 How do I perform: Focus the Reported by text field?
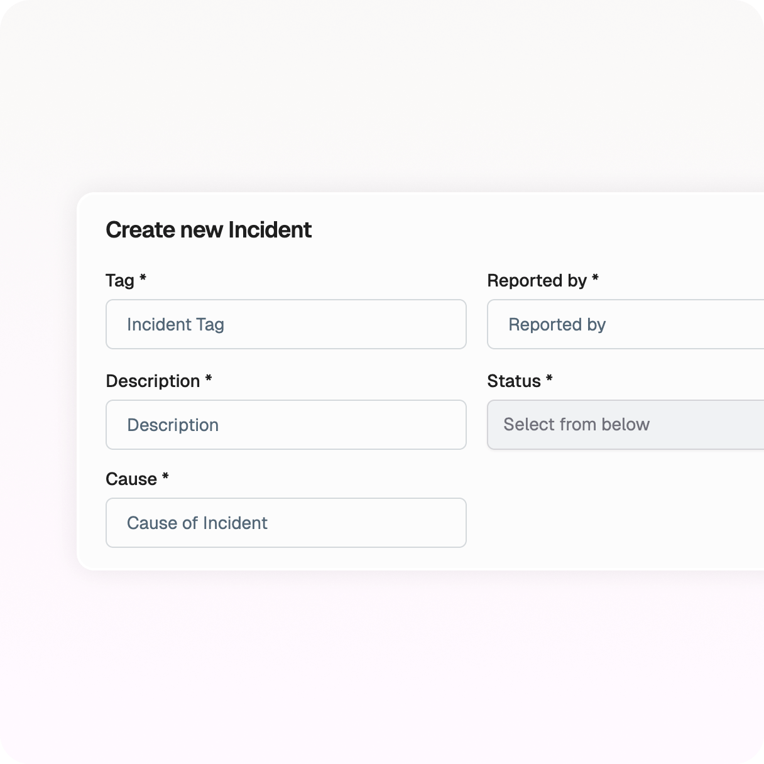[x=625, y=324]
